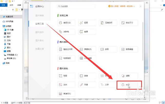Viewport: 165px width, 104px height.
Task: Open WPS网盘 in Explorer sidebar
Action: pos(8,21)
